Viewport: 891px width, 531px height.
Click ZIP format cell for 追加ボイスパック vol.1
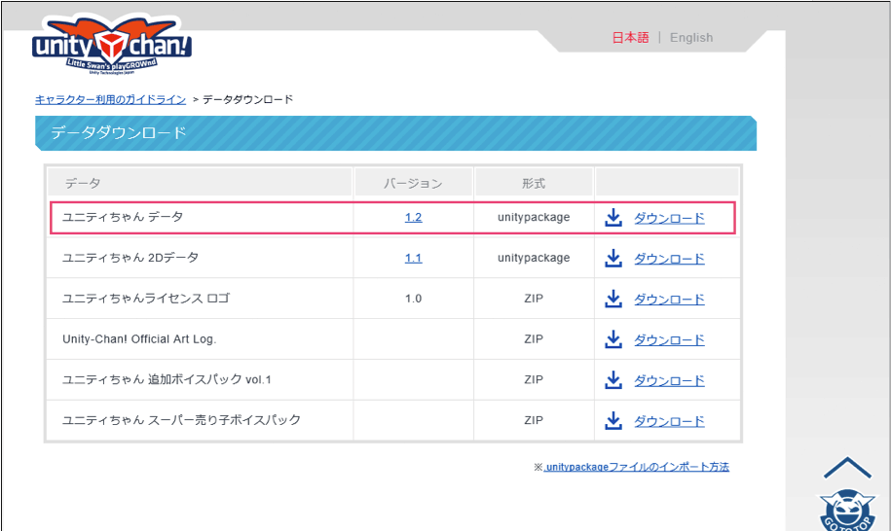click(534, 379)
